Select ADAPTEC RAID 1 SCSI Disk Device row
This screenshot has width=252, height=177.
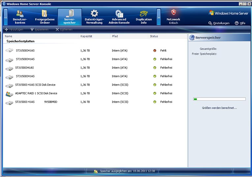(95, 93)
